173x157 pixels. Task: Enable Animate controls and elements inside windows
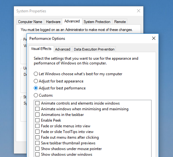37,103
